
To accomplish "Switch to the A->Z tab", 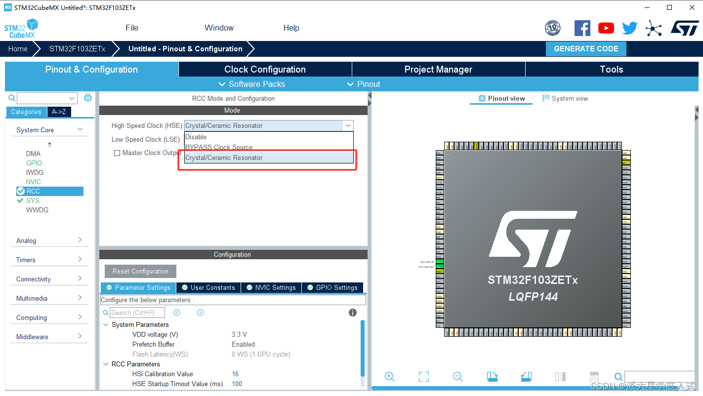I will pos(59,112).
